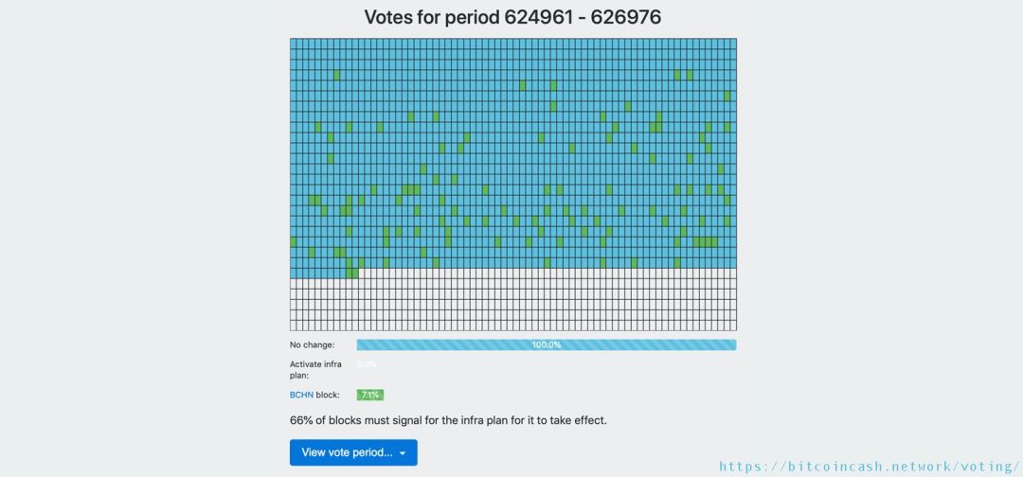Click the top-right block of the vote grid

732,44
